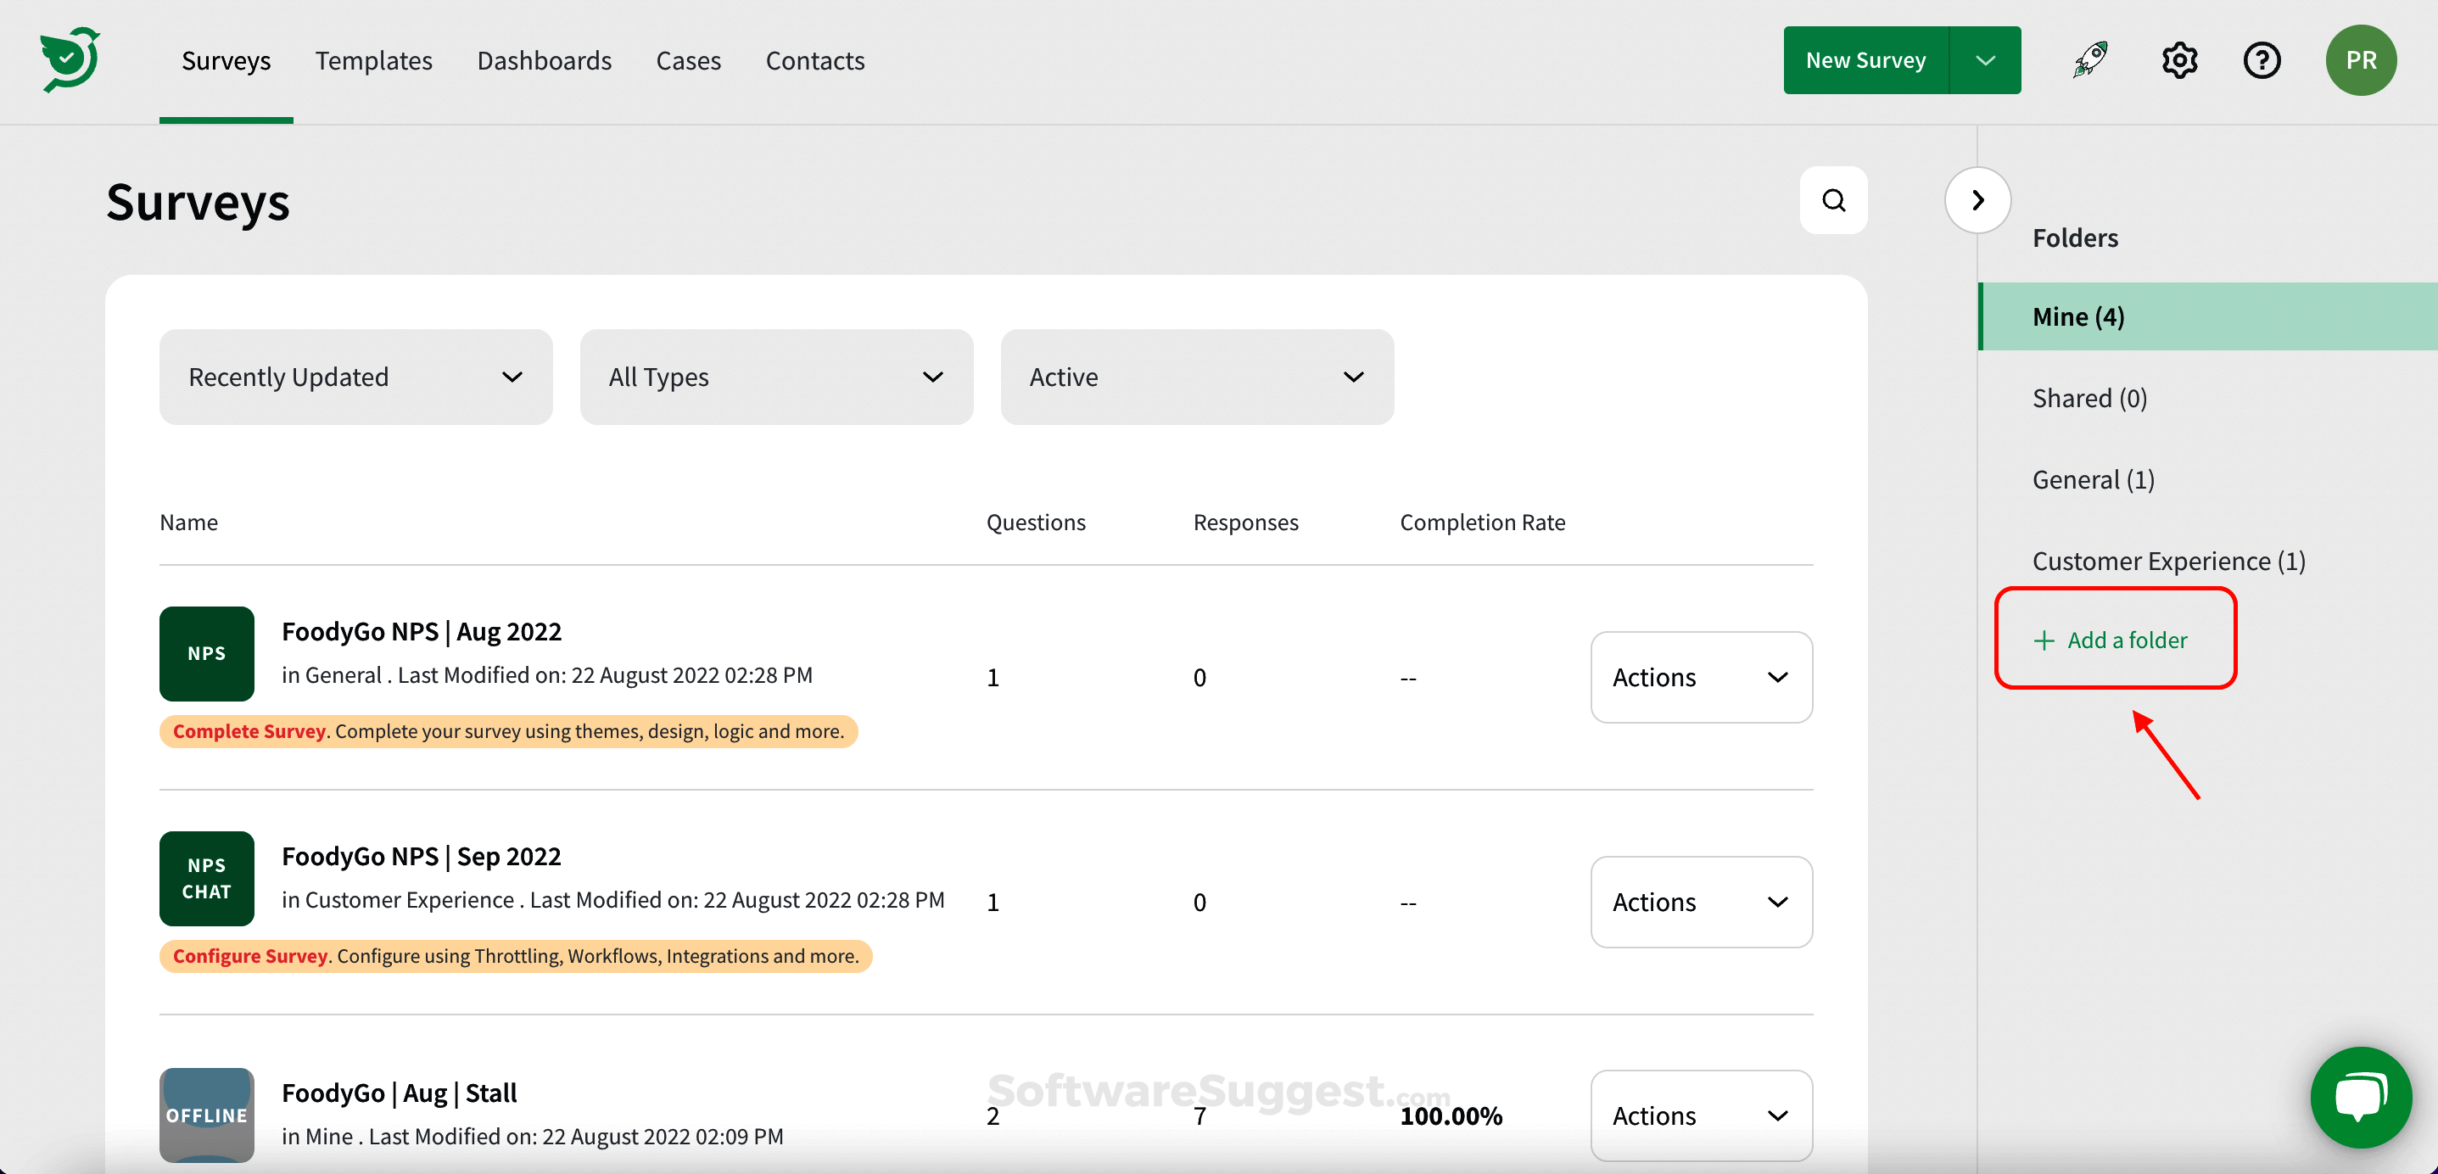Viewport: 2438px width, 1174px height.
Task: Open the settings gear icon
Action: point(2179,59)
